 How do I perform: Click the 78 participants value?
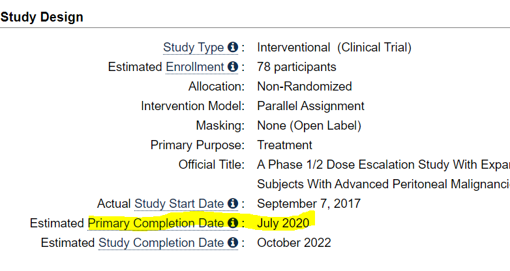(x=296, y=67)
